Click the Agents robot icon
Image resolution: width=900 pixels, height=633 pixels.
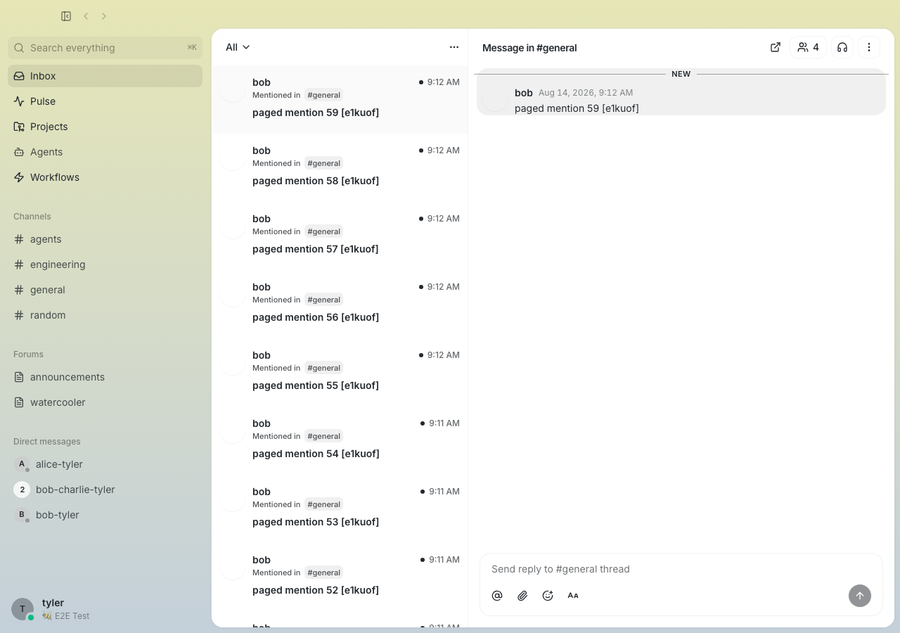(x=19, y=152)
